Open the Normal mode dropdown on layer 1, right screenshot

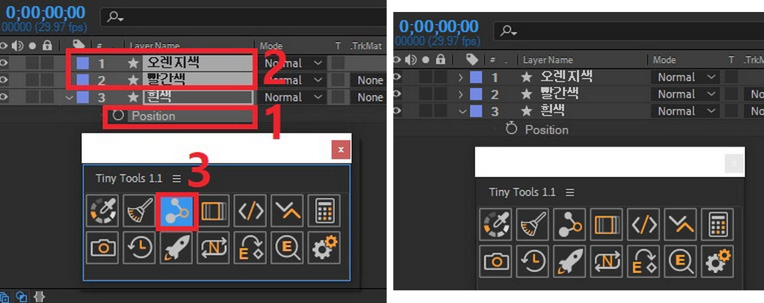[x=687, y=77]
